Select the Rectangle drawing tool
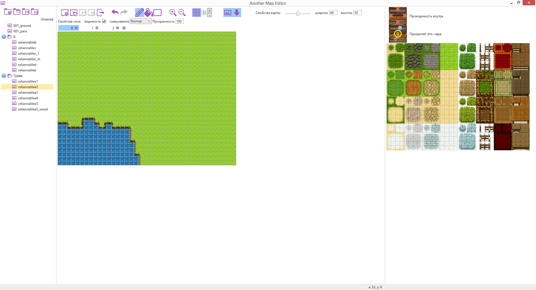The height and width of the screenshot is (290, 536). 157,13
